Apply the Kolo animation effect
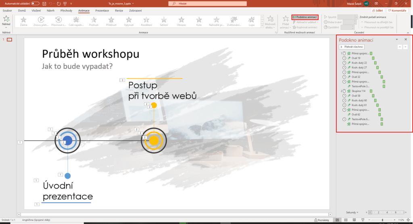The height and width of the screenshot is (224, 413). tap(199, 21)
